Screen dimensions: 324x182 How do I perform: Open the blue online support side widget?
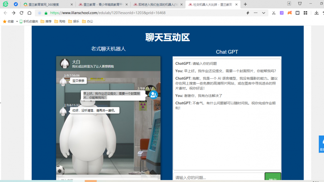(321, 144)
